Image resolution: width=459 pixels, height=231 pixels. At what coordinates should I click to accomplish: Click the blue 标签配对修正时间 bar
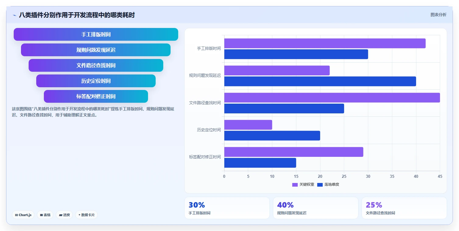(260, 163)
